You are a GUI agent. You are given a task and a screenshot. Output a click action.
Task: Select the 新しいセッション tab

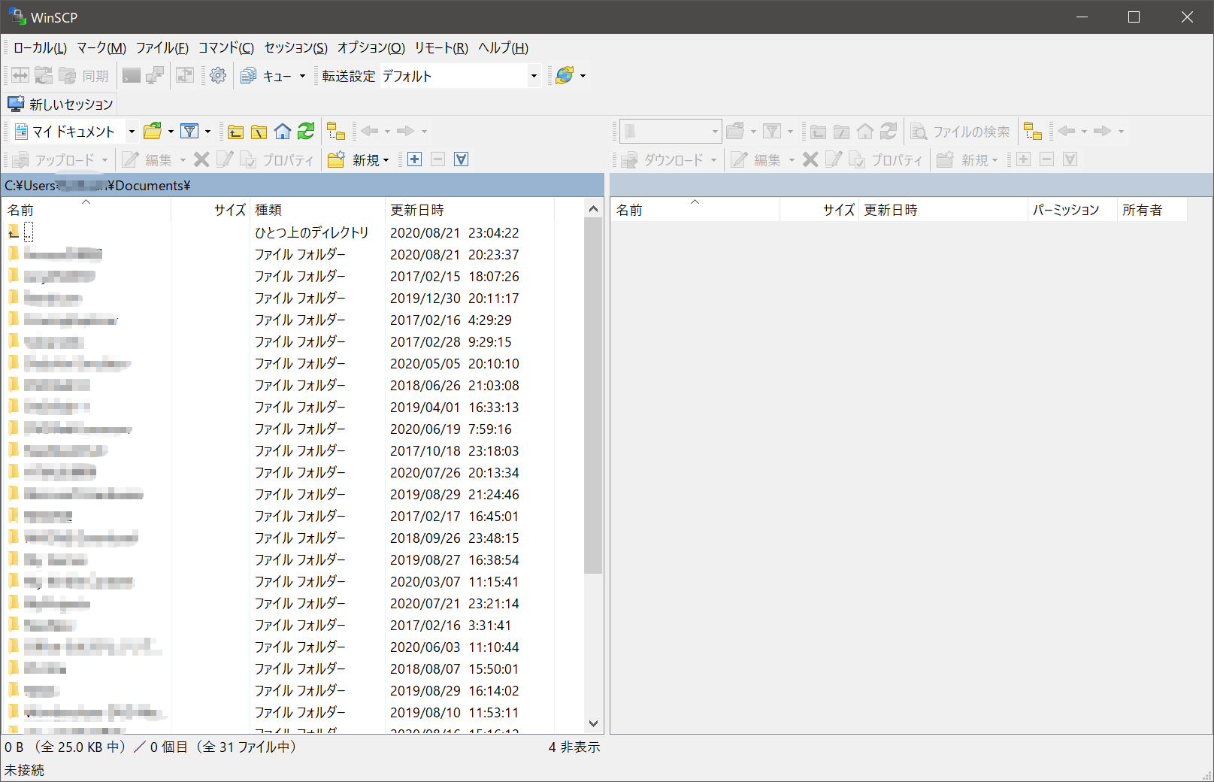point(60,104)
